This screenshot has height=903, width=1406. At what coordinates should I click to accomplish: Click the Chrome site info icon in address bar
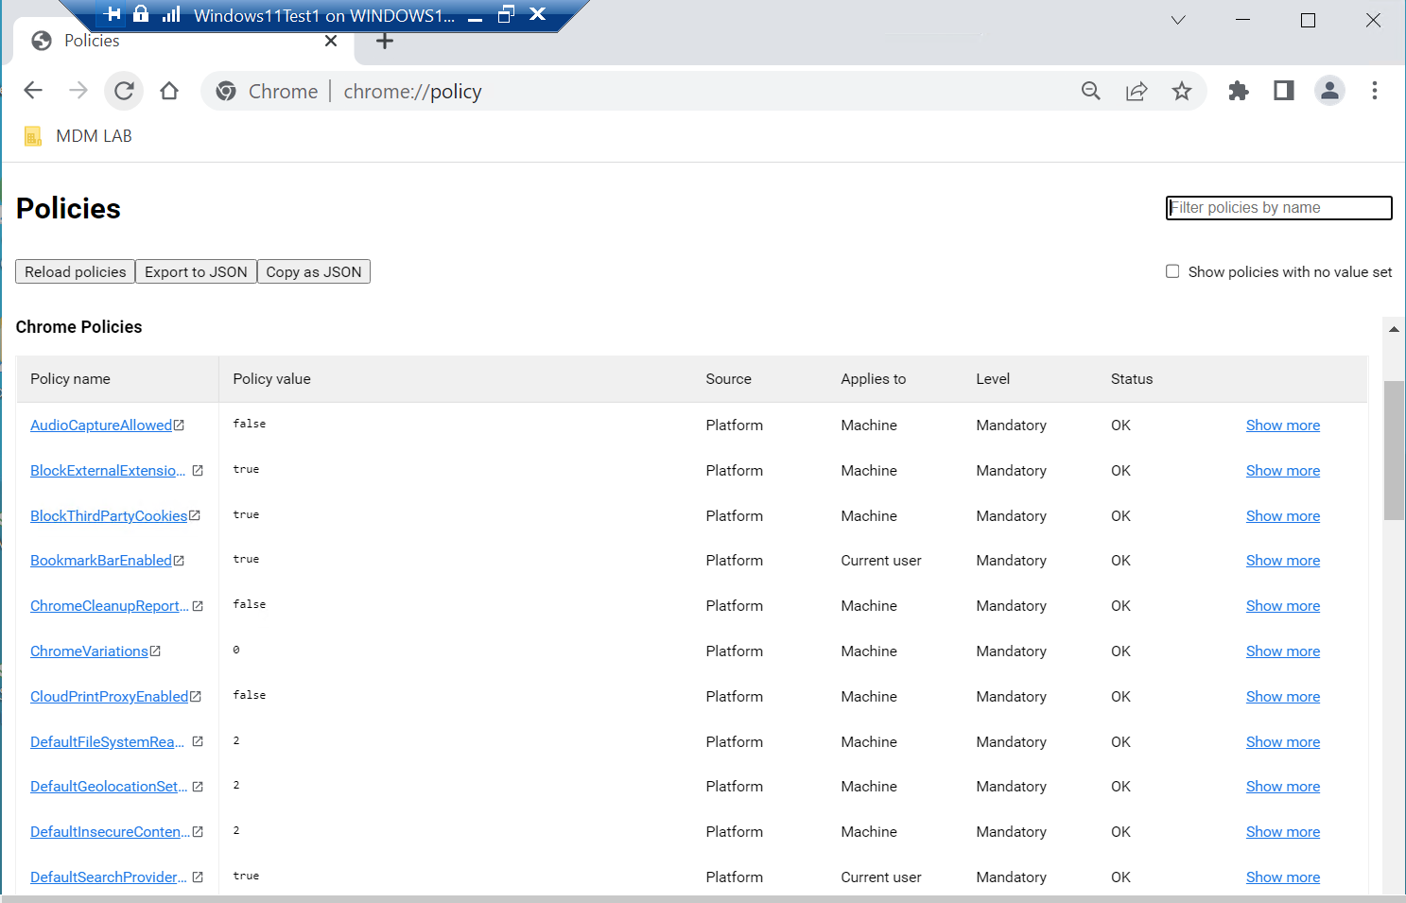[x=226, y=91]
